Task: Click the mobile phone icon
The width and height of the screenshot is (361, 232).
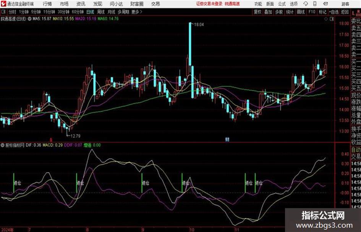Action: click(315, 4)
